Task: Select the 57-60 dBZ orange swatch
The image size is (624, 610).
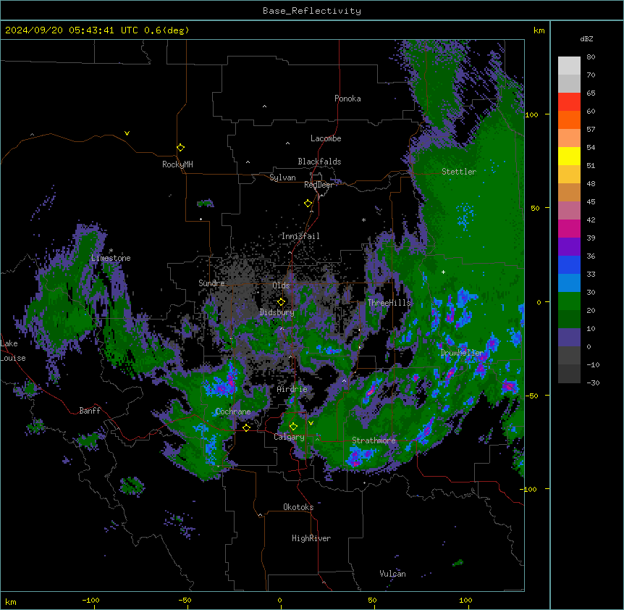Action: (569, 120)
